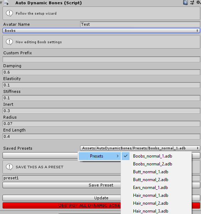Select Hair_normal_2.adb preset

click(156, 203)
